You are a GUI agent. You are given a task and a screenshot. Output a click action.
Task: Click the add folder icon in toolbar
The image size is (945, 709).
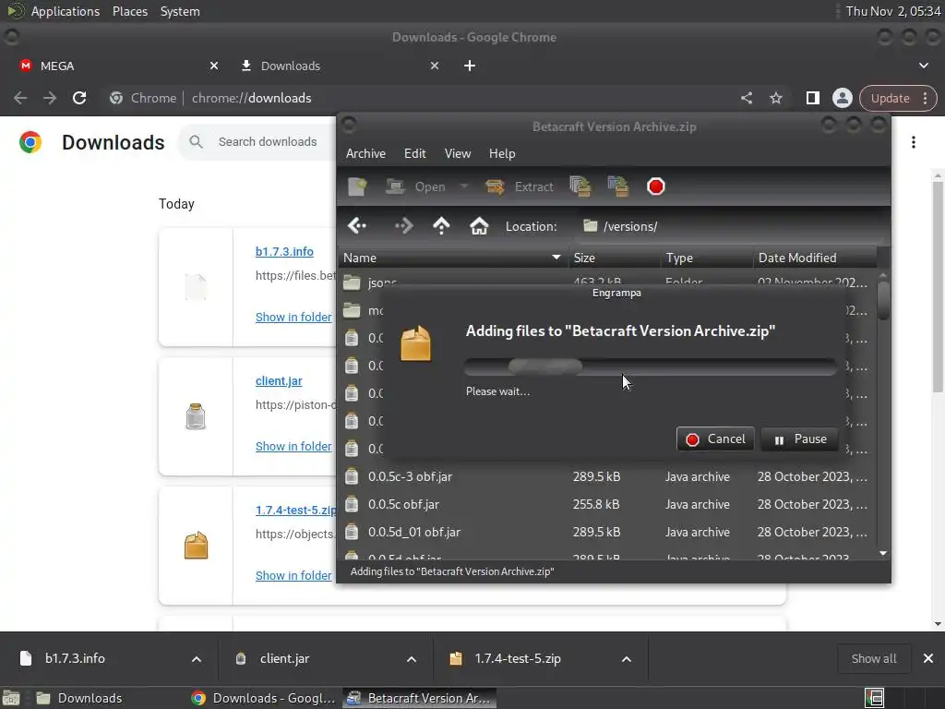617,186
